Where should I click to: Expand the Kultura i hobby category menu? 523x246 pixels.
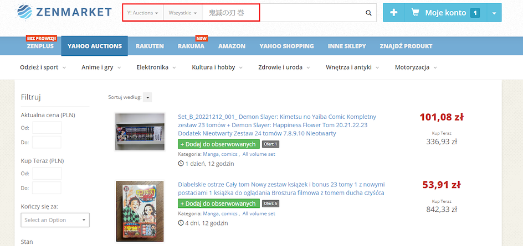tap(217, 67)
